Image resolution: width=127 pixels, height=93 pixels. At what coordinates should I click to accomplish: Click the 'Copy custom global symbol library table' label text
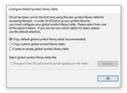point(39,44)
